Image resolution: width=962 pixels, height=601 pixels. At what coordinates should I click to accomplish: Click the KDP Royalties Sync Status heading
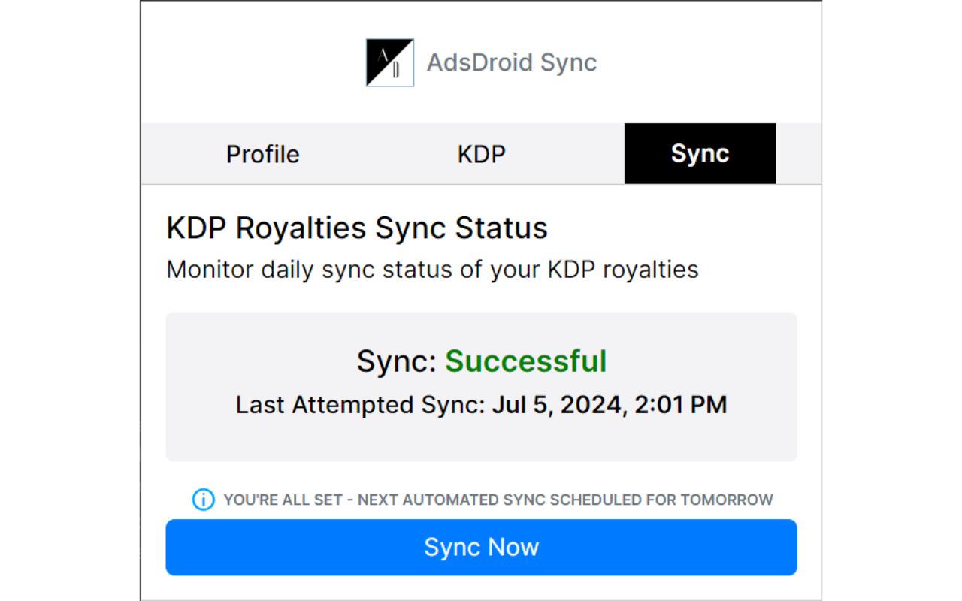pos(356,227)
